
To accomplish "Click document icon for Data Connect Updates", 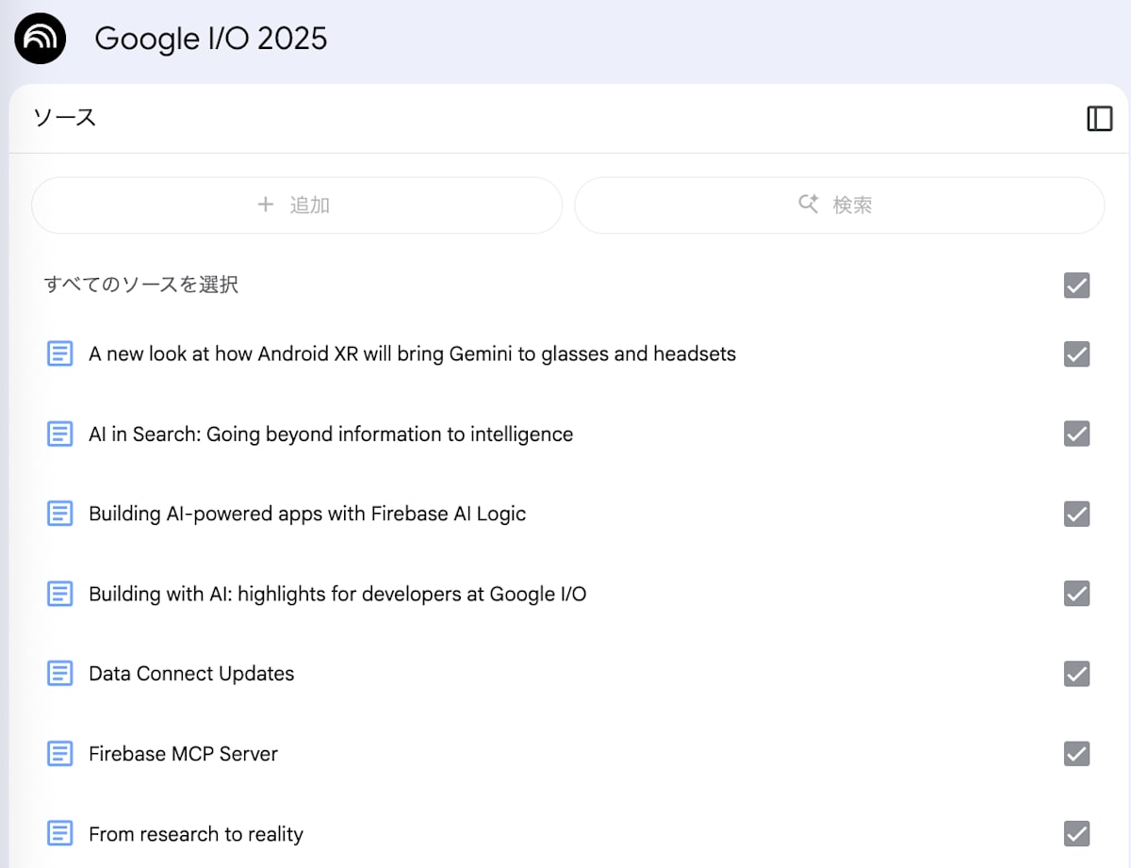I will 59,674.
